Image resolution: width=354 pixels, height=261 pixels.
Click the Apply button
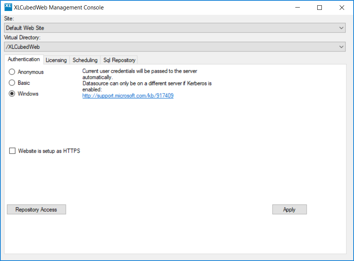(289, 210)
